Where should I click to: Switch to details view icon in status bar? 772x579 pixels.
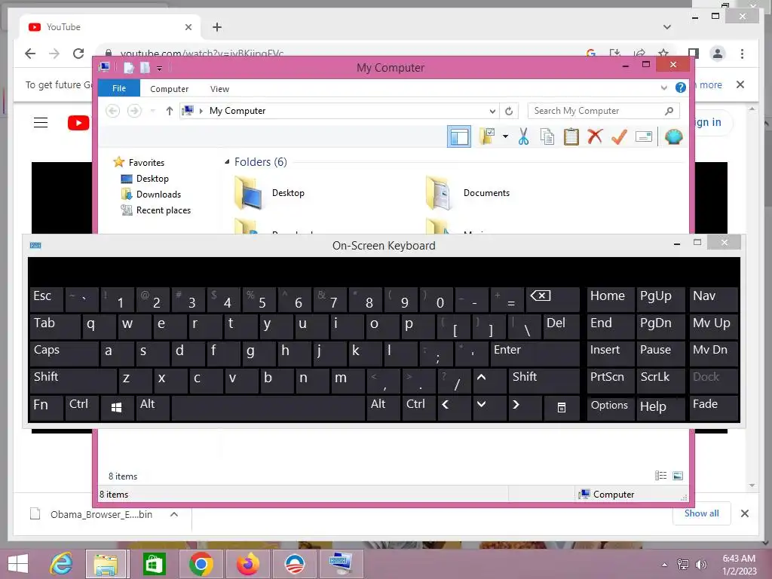(660, 476)
